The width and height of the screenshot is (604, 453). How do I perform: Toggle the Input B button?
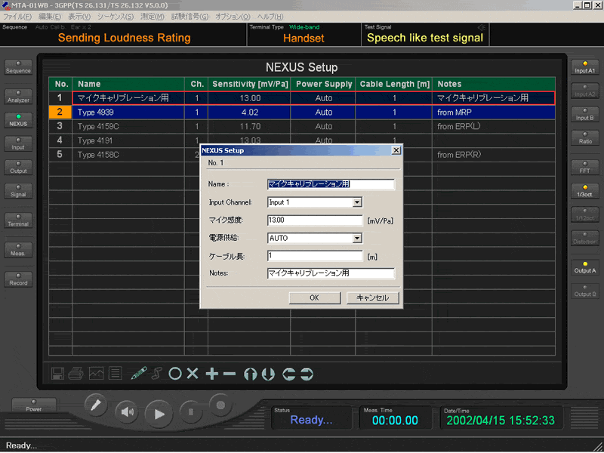584,115
